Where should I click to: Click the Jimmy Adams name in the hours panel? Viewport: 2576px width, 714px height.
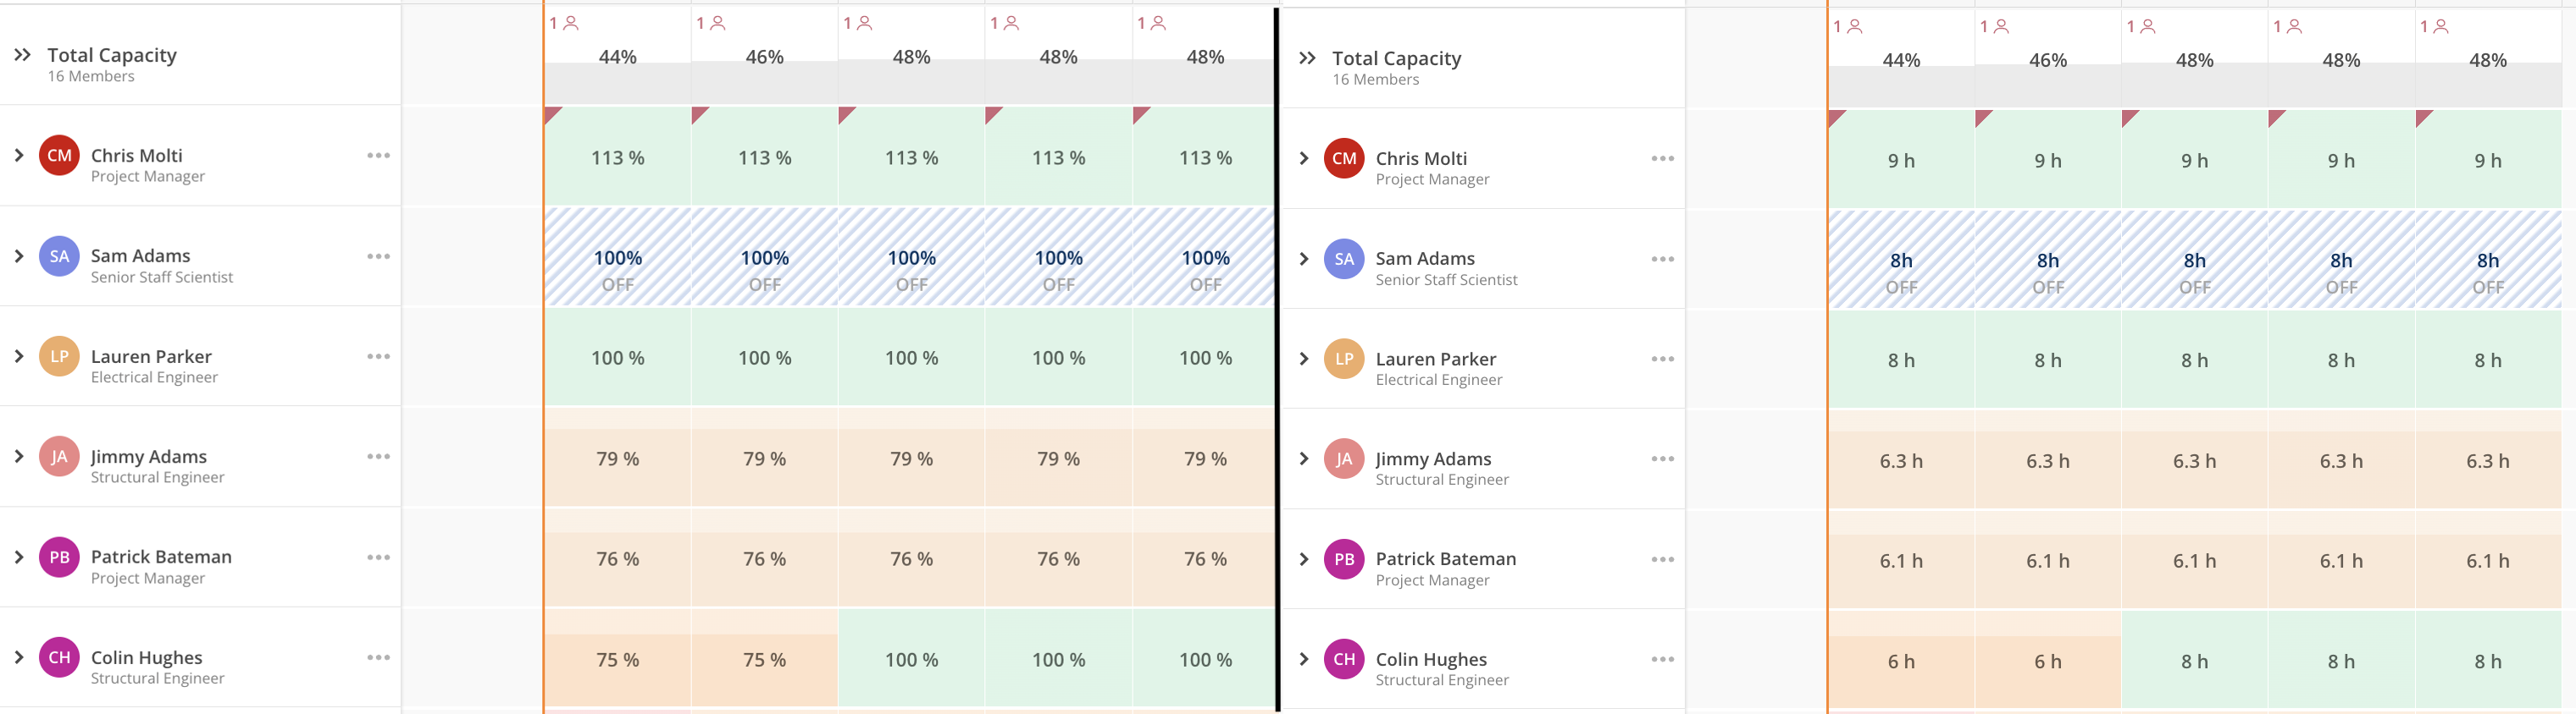1432,459
